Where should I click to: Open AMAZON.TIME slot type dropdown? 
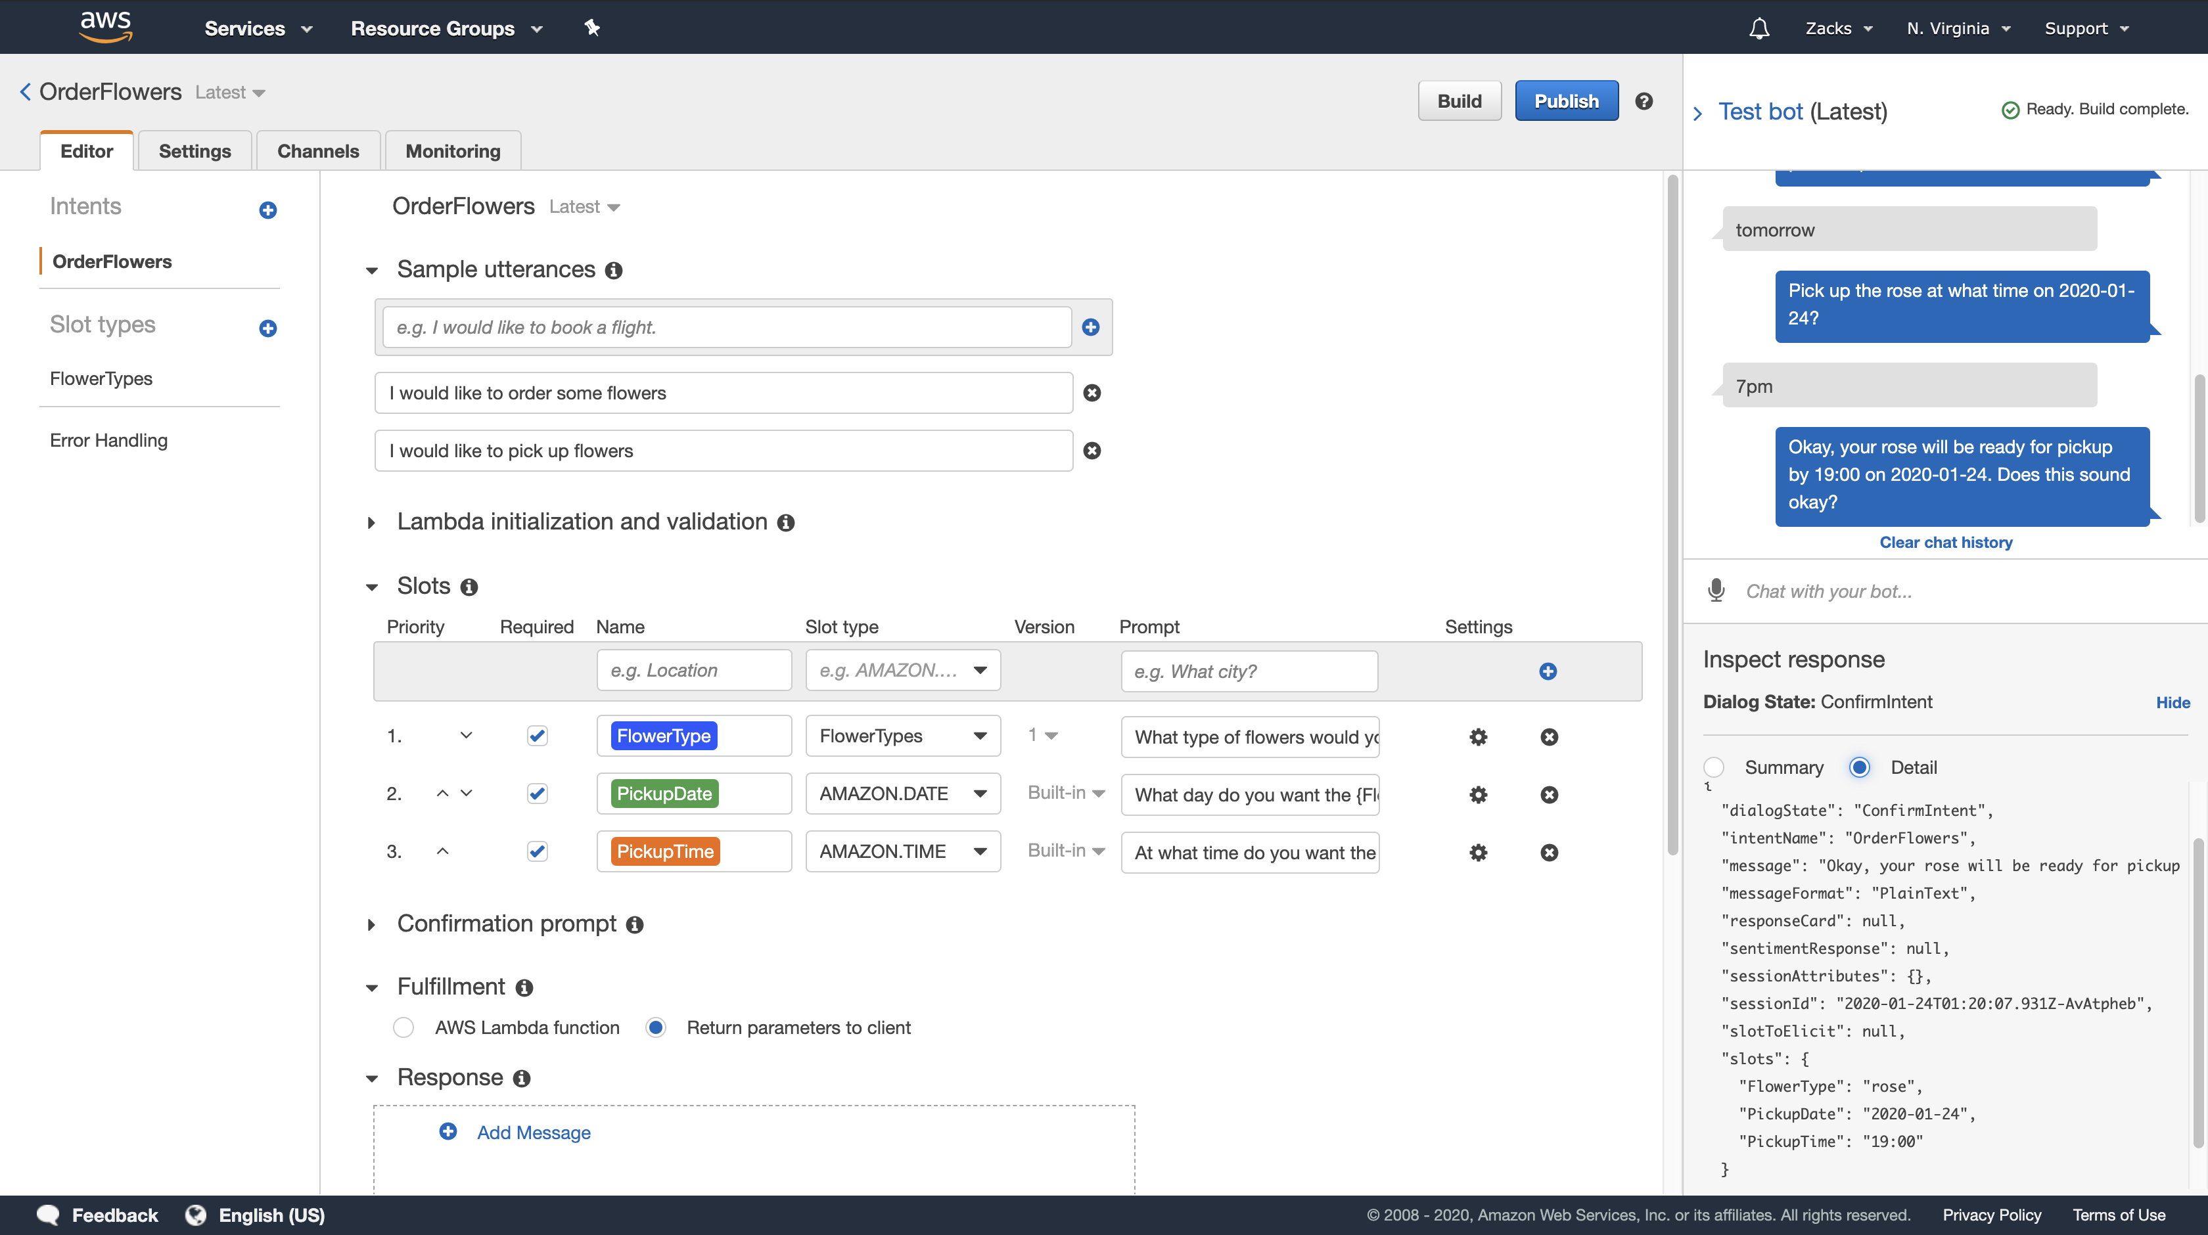pos(980,851)
